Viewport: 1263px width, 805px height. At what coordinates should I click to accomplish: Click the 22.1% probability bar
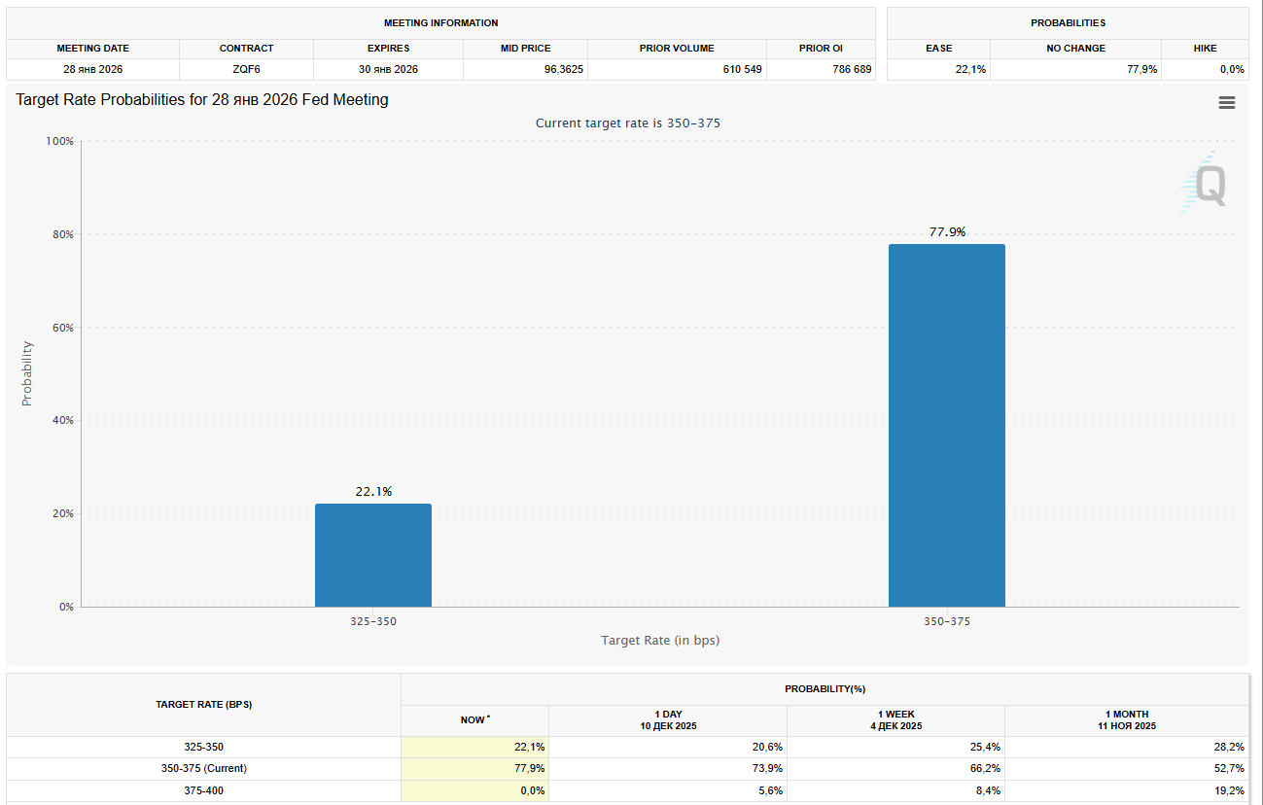[372, 554]
